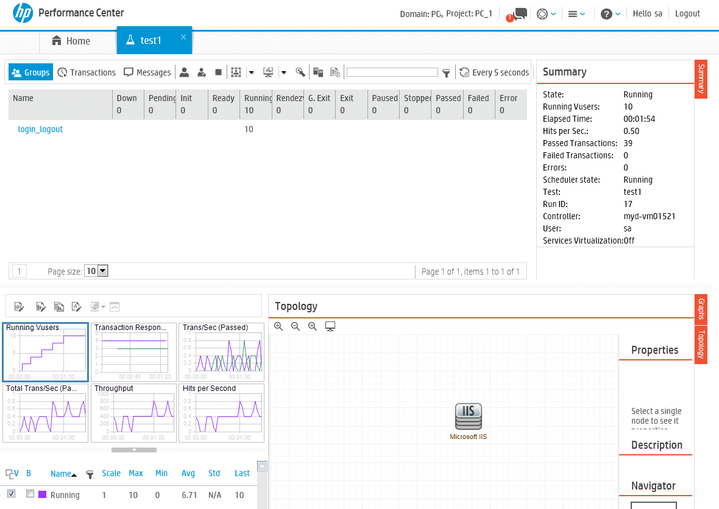Select the Running Vusers graph thumbnail
The image size is (719, 509).
pyautogui.click(x=46, y=353)
